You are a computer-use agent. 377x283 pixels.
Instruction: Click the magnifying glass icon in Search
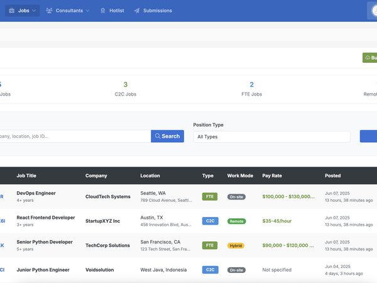pos(158,136)
